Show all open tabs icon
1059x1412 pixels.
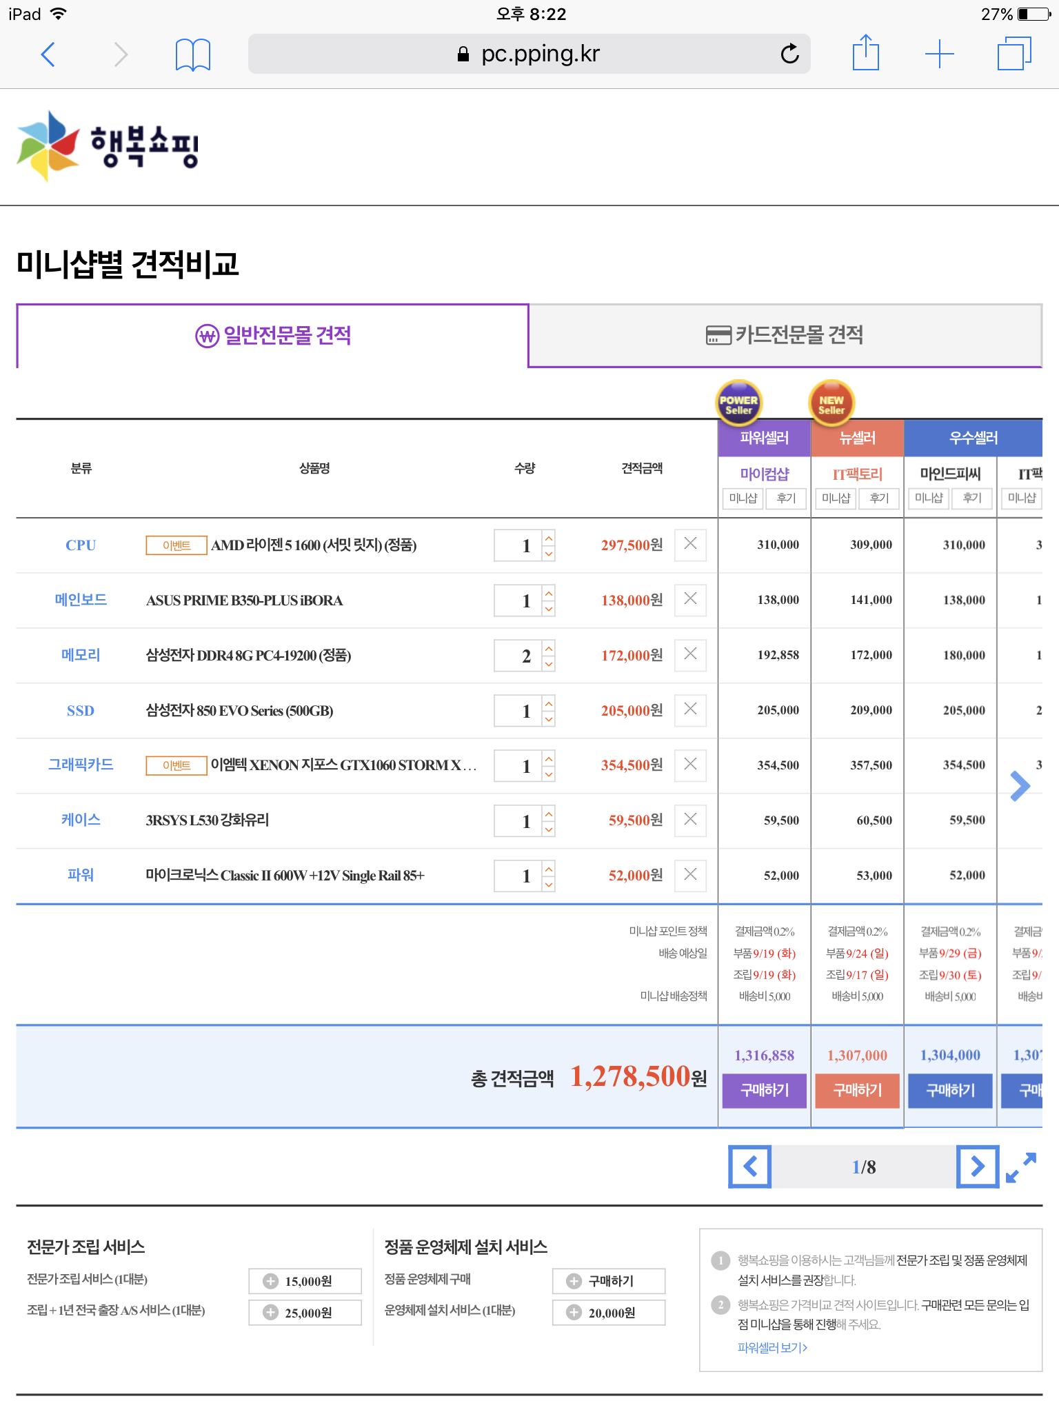pyautogui.click(x=1014, y=53)
